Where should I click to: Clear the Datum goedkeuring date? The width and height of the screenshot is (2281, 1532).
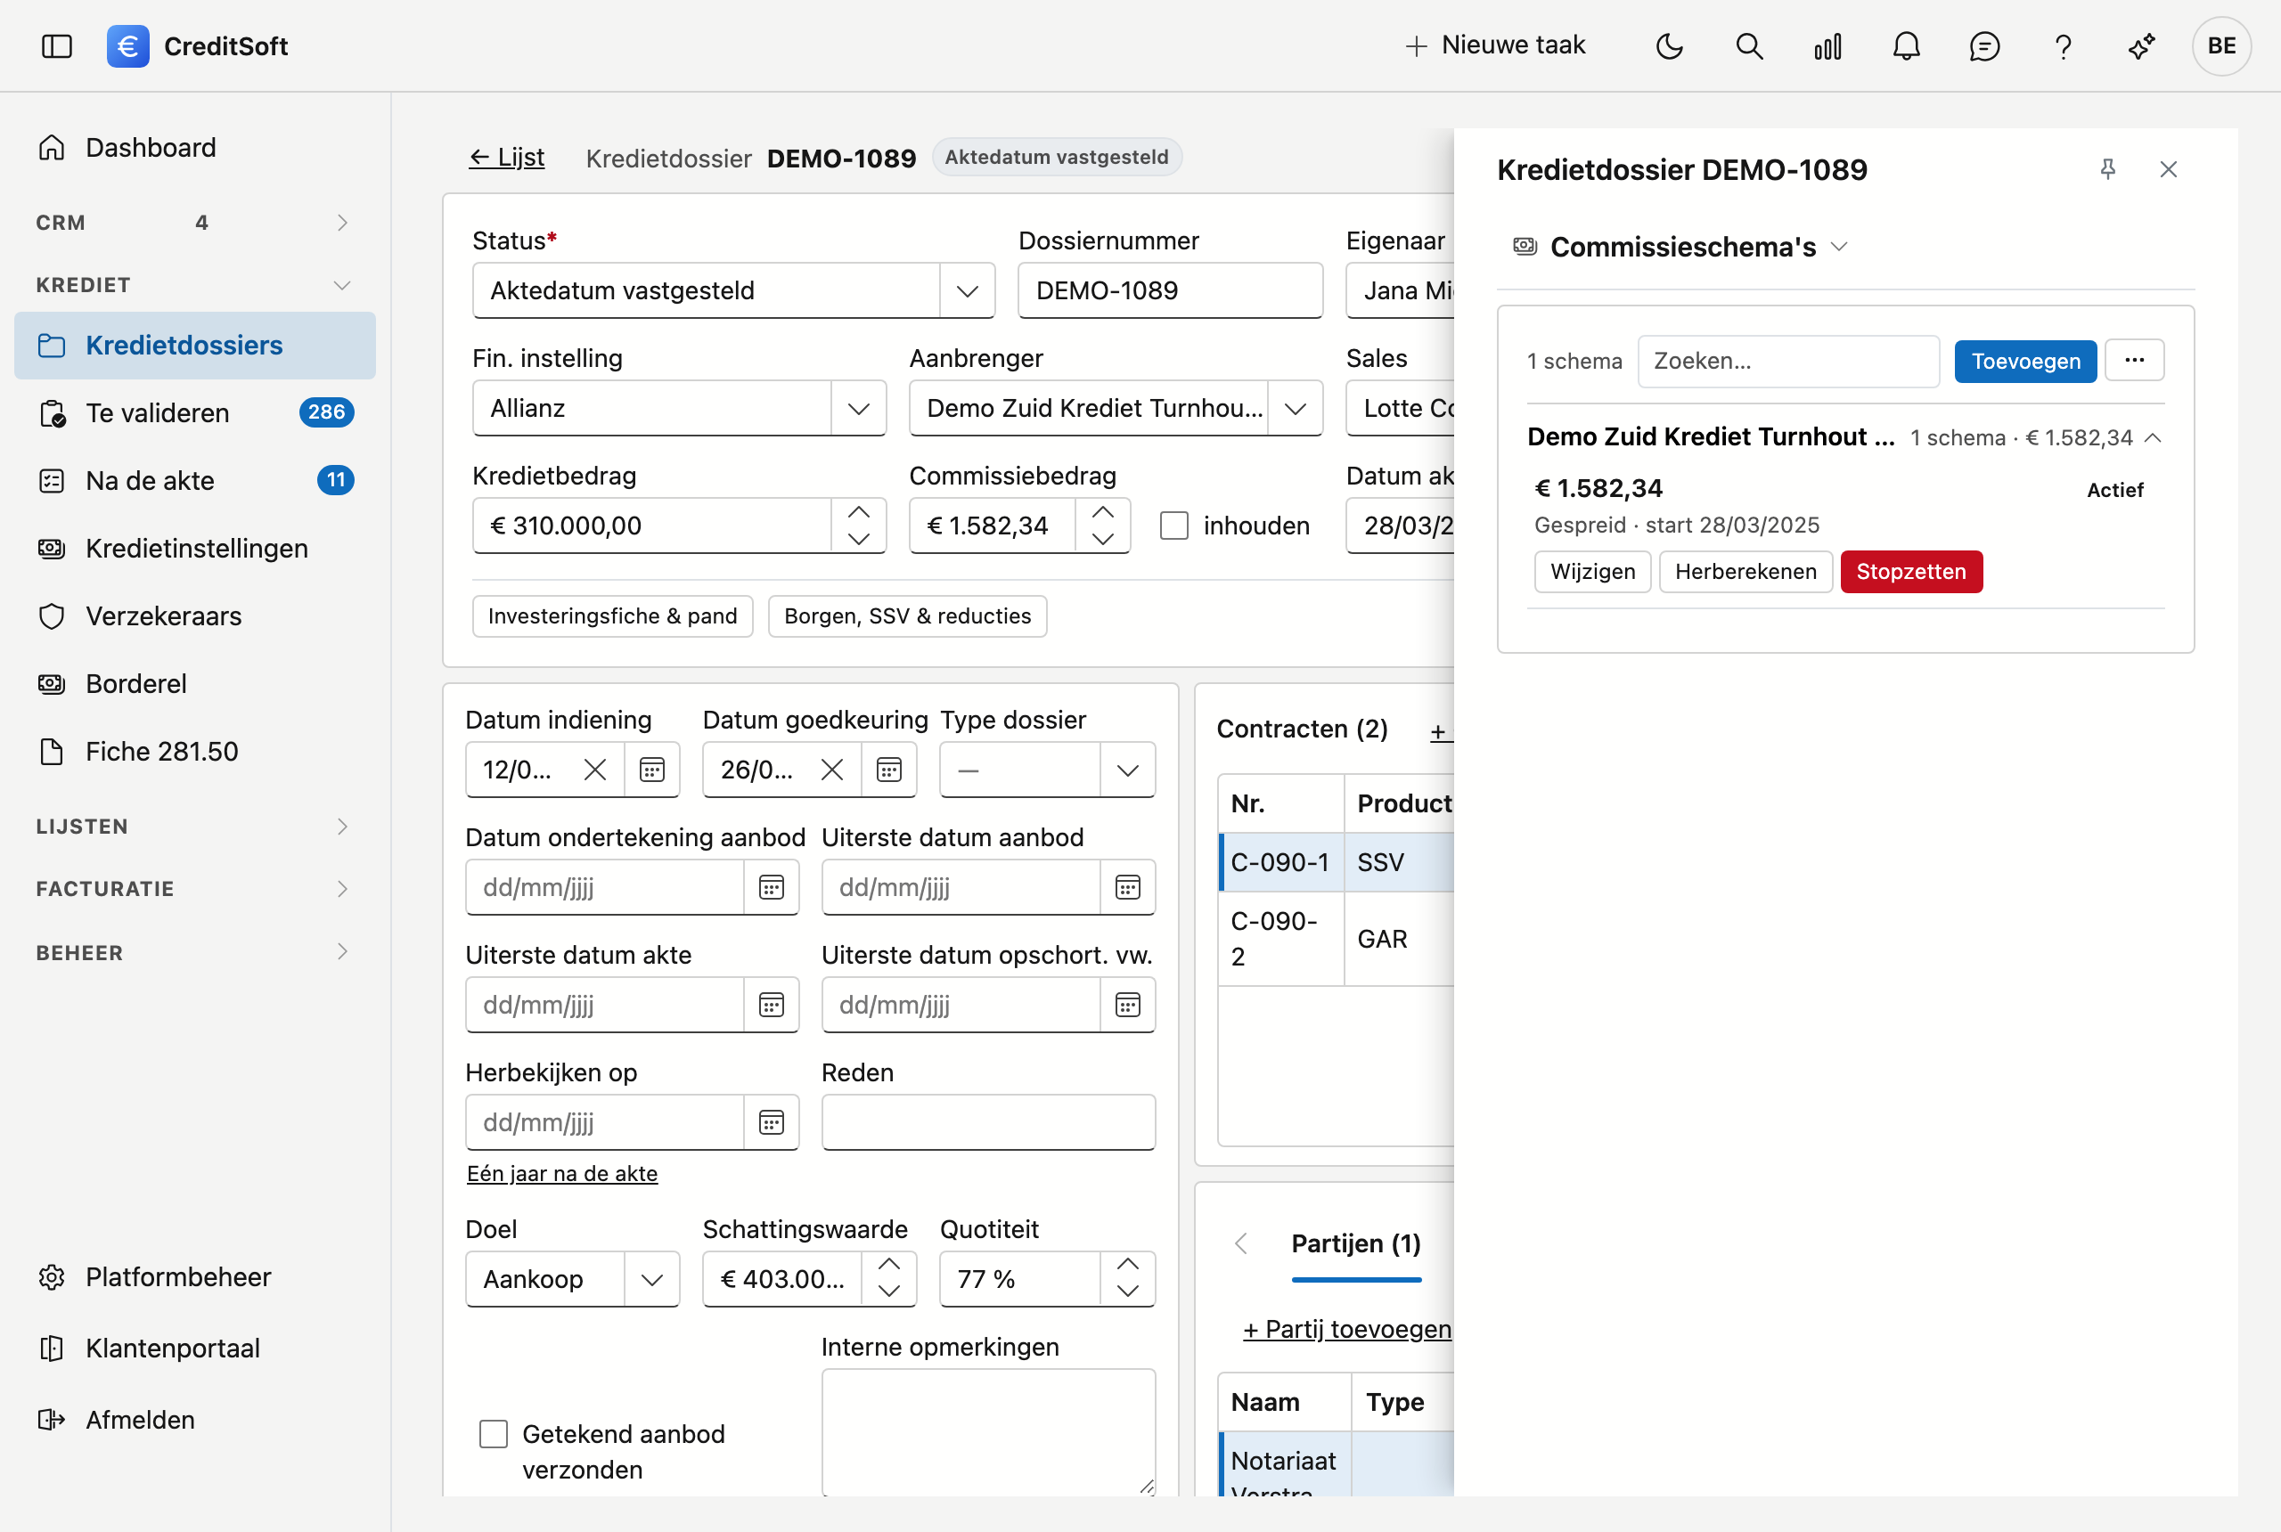coord(831,770)
